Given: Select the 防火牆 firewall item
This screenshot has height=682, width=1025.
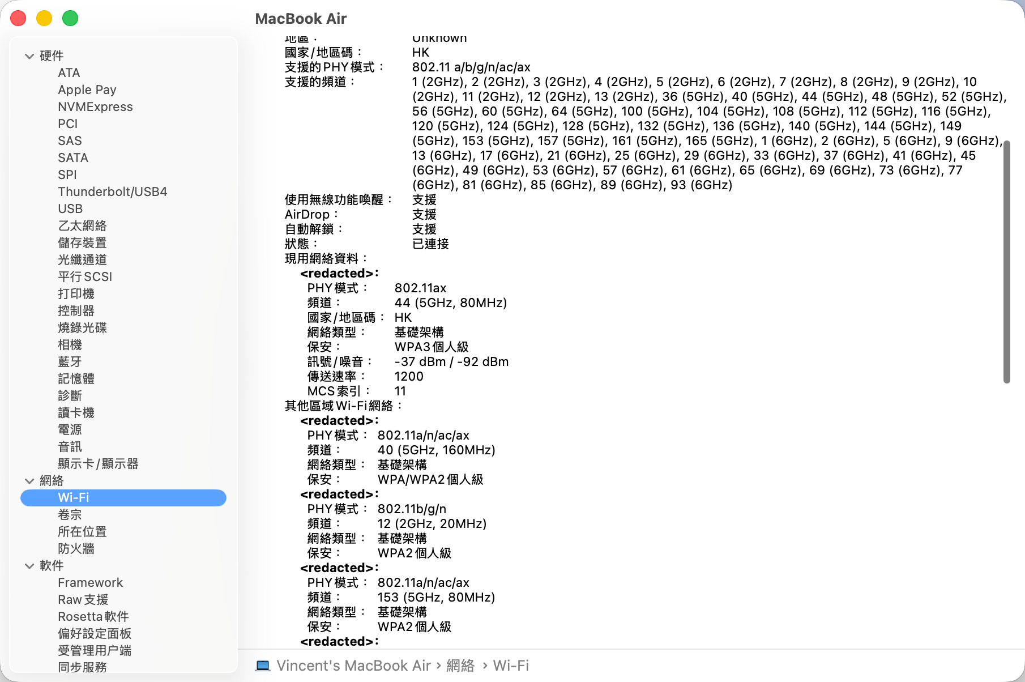Looking at the screenshot, I should coord(76,549).
